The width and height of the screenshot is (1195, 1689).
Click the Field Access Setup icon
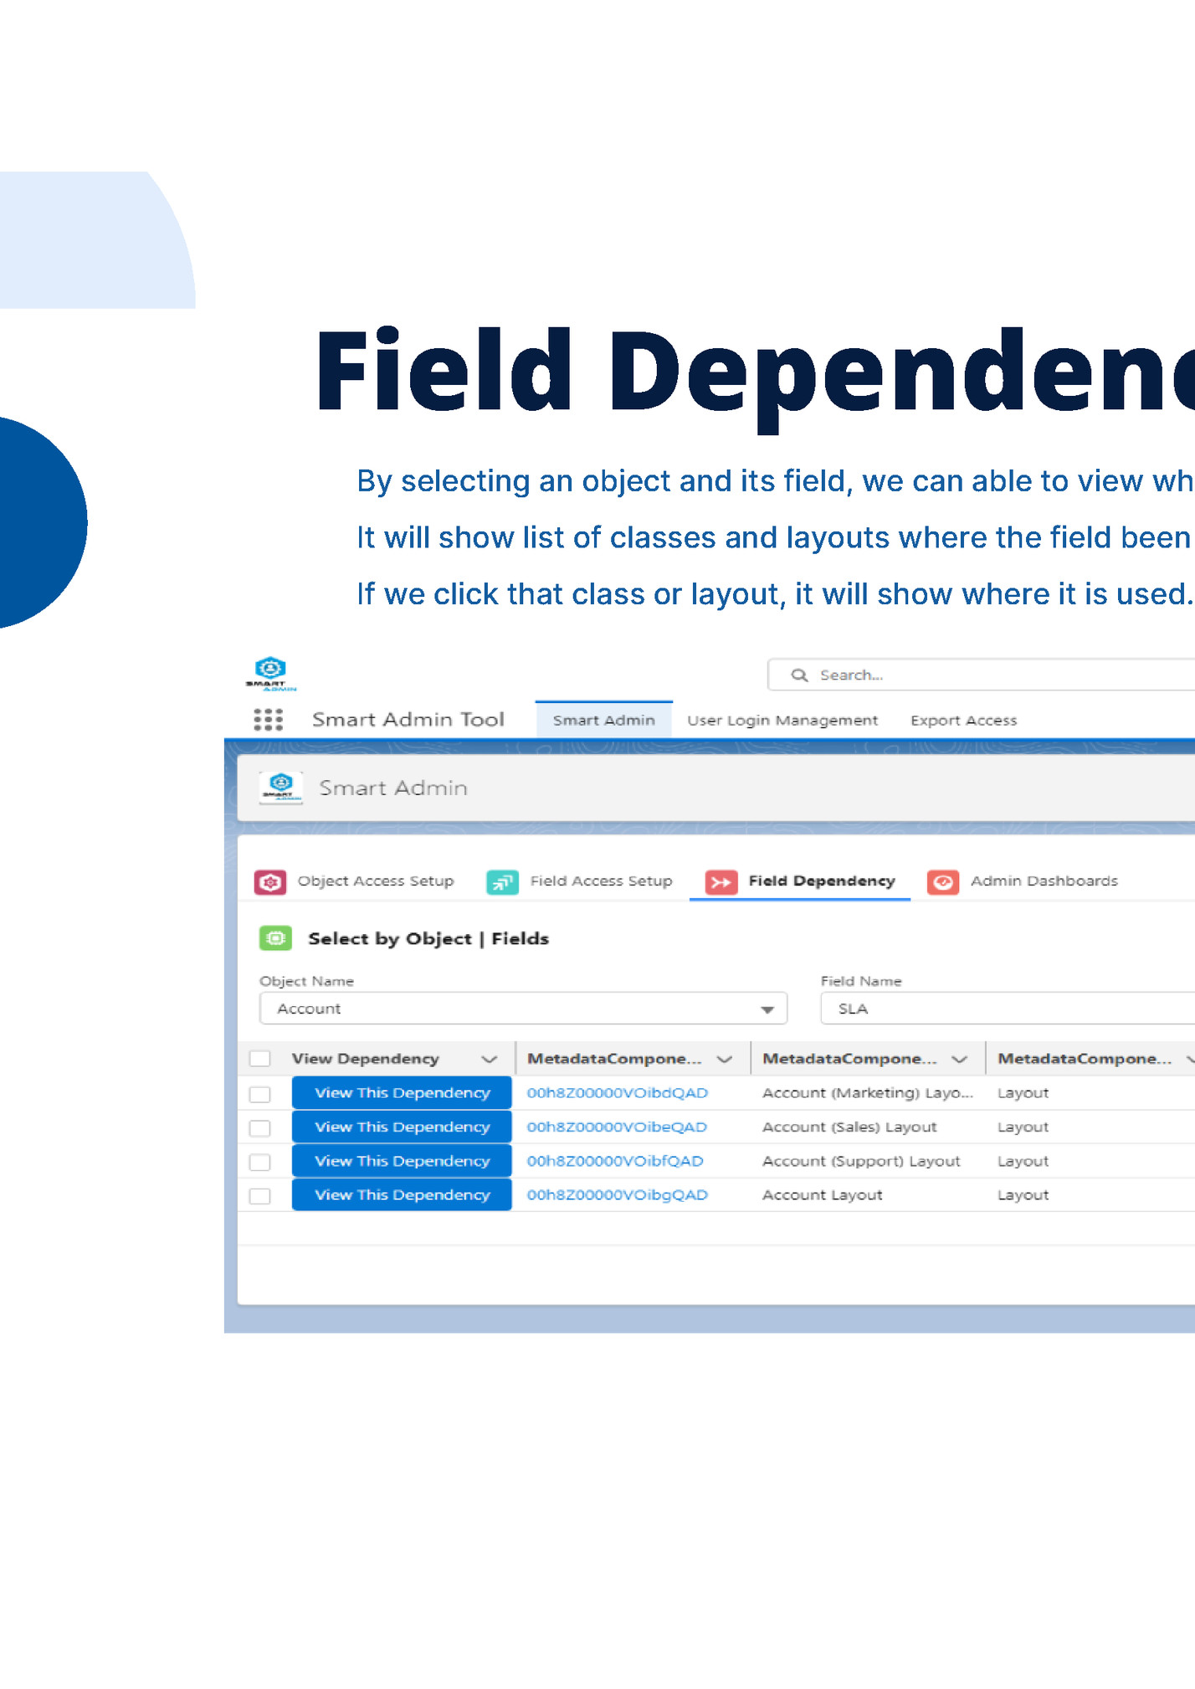[x=502, y=881]
